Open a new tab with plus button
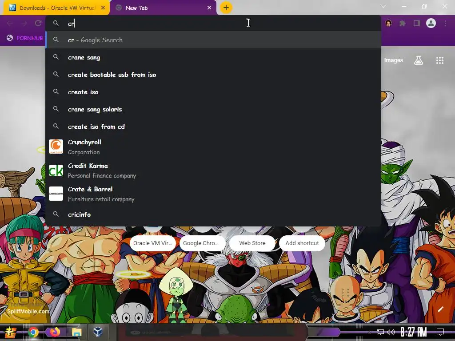 click(x=226, y=8)
